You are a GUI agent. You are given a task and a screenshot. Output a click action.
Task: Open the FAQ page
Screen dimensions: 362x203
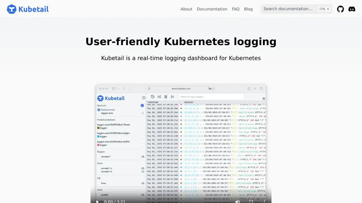pyautogui.click(x=235, y=9)
